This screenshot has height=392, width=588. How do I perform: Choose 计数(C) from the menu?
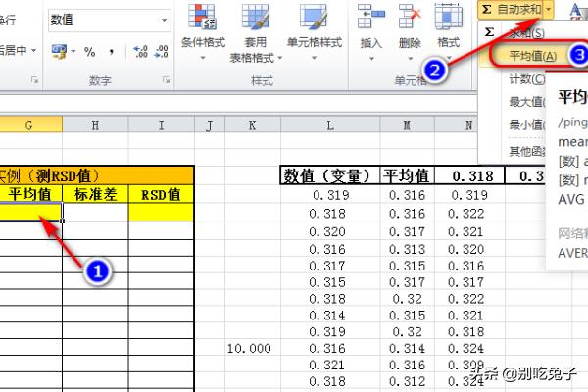tap(526, 79)
